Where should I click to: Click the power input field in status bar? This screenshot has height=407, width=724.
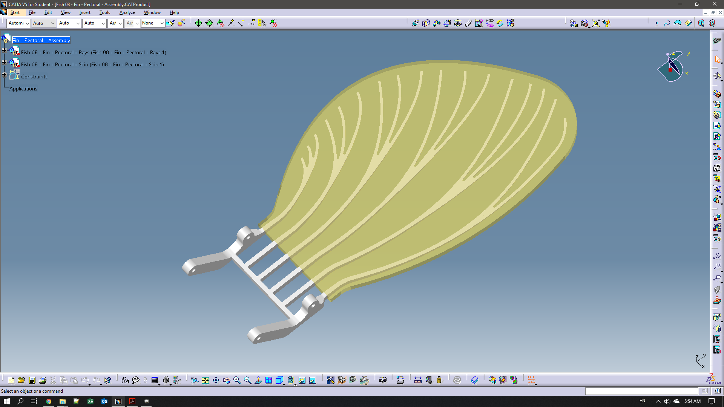point(641,391)
